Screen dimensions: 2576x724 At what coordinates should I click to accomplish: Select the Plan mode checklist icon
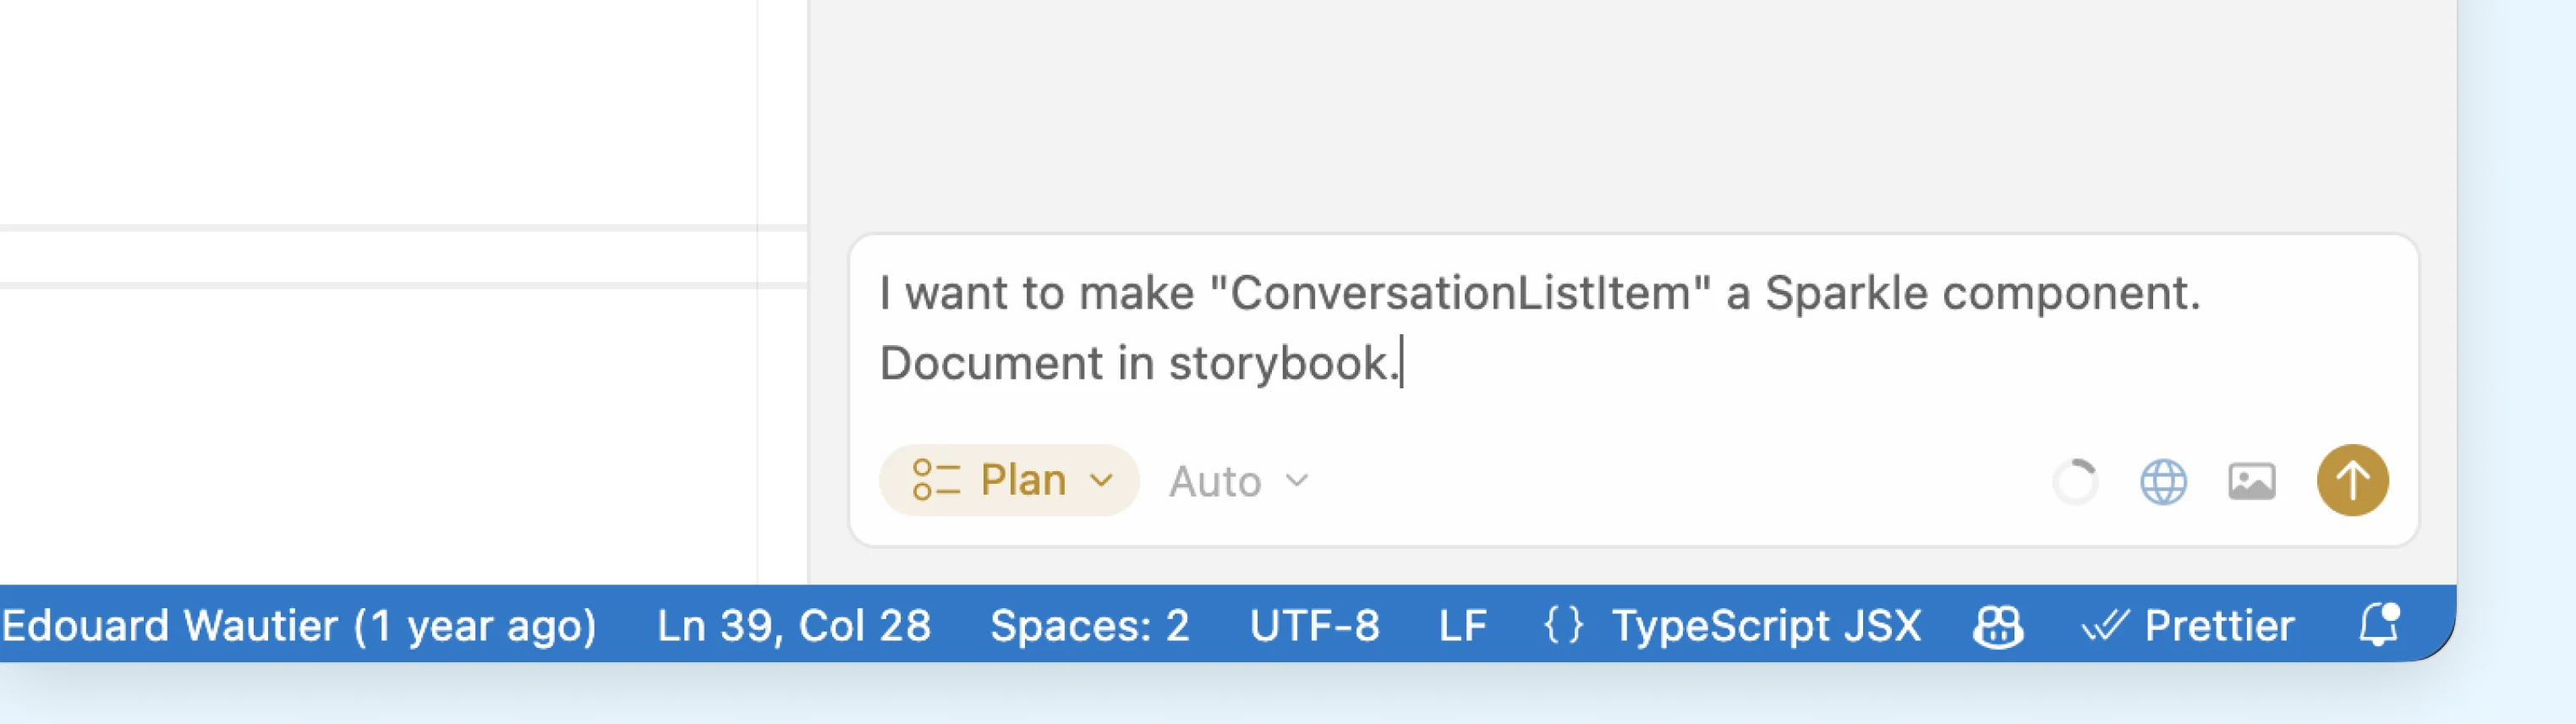938,481
